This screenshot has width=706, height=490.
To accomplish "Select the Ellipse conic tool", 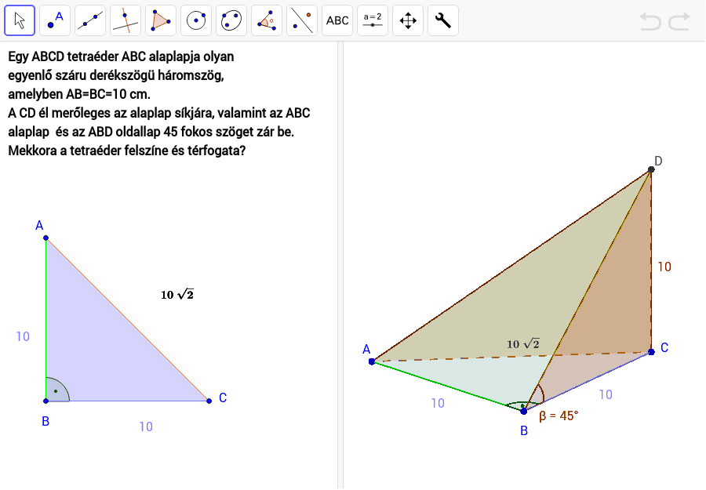I will pos(231,20).
